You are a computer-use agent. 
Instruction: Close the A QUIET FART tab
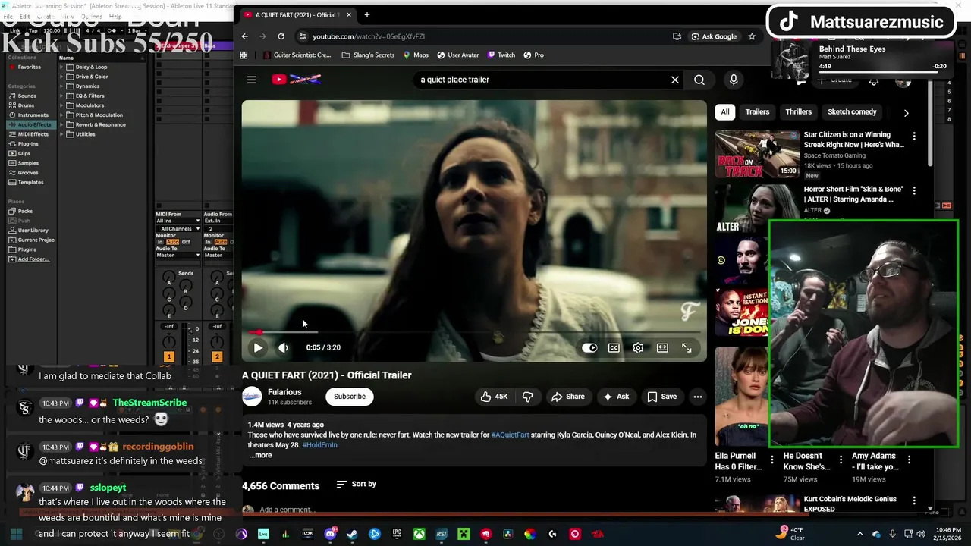[x=348, y=14]
